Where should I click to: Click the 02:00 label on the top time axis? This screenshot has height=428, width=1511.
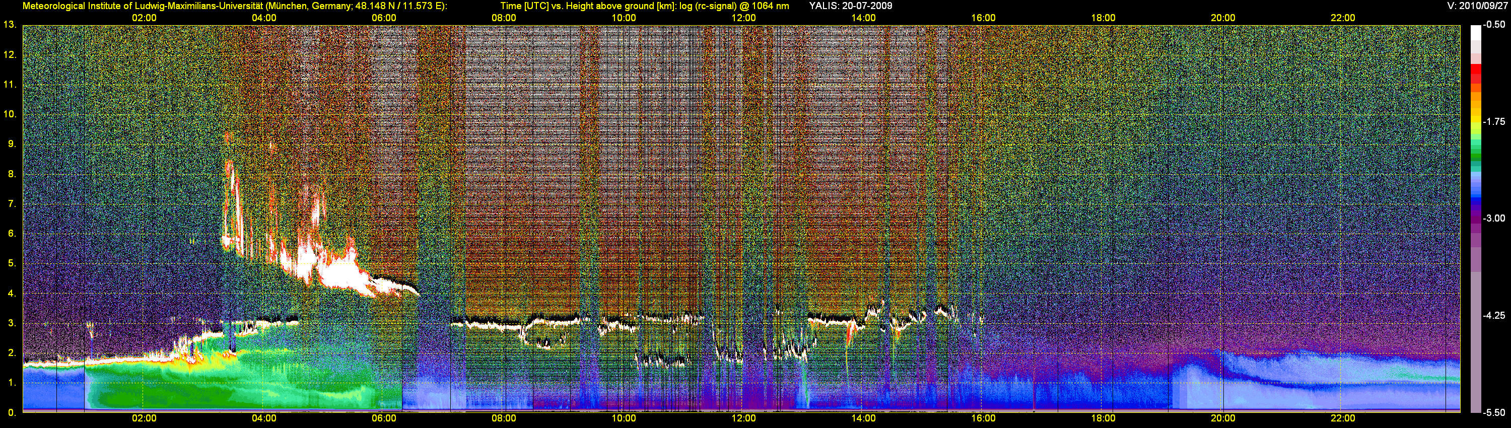144,18
